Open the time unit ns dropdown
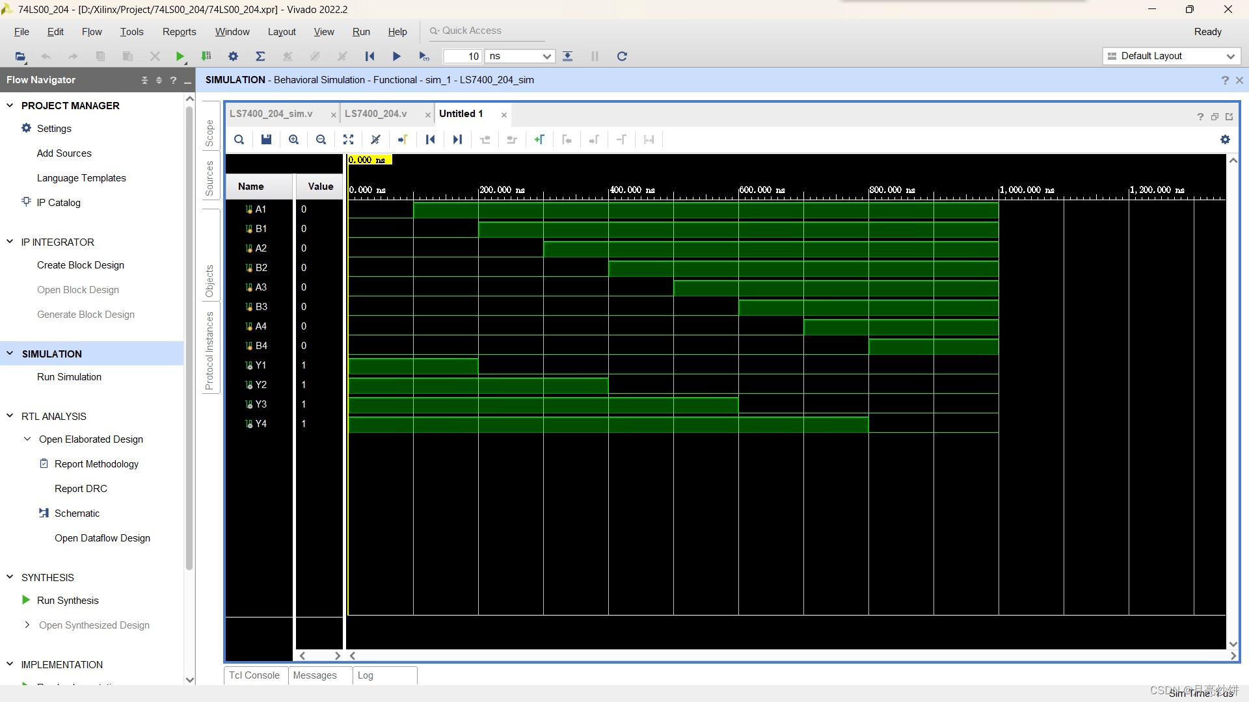 pyautogui.click(x=520, y=57)
